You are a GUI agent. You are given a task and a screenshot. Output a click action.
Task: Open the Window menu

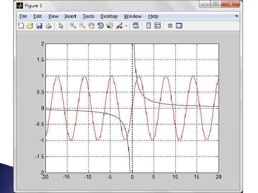point(133,16)
